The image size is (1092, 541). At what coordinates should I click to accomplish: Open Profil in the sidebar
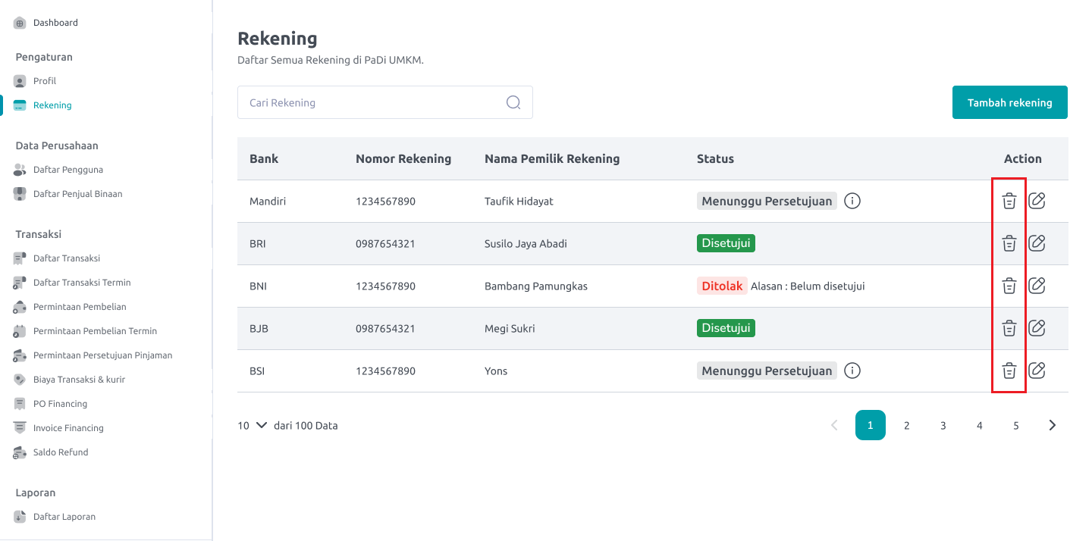[45, 81]
